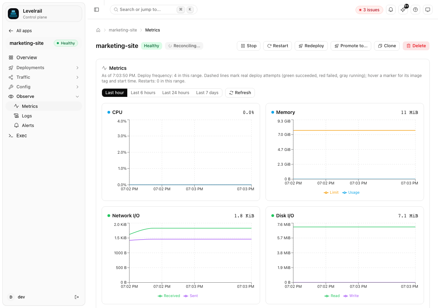Collapse the Observe section chevron
Screen dimensions: 438x308
tap(77, 97)
